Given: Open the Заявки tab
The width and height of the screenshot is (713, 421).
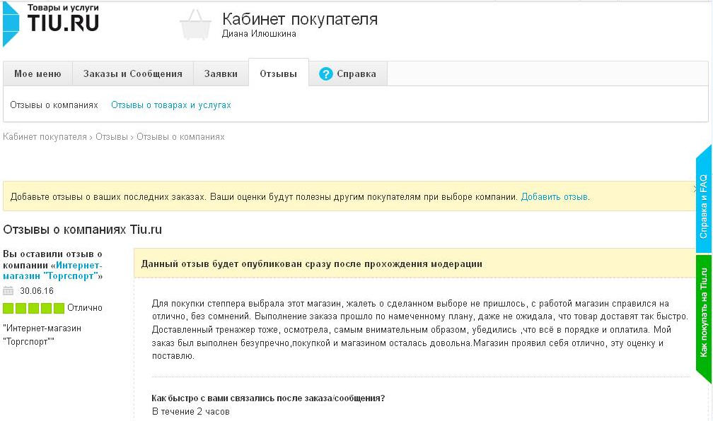Looking at the screenshot, I should 221,73.
